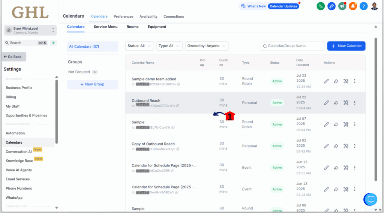Open the Rooms sub-tab
This screenshot has width=384, height=213.
click(x=132, y=27)
